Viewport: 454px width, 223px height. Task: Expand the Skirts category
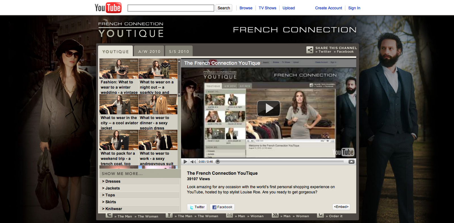pyautogui.click(x=140, y=202)
